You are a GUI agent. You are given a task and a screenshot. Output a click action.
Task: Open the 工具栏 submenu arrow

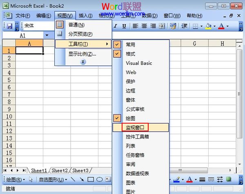[x=107, y=44]
